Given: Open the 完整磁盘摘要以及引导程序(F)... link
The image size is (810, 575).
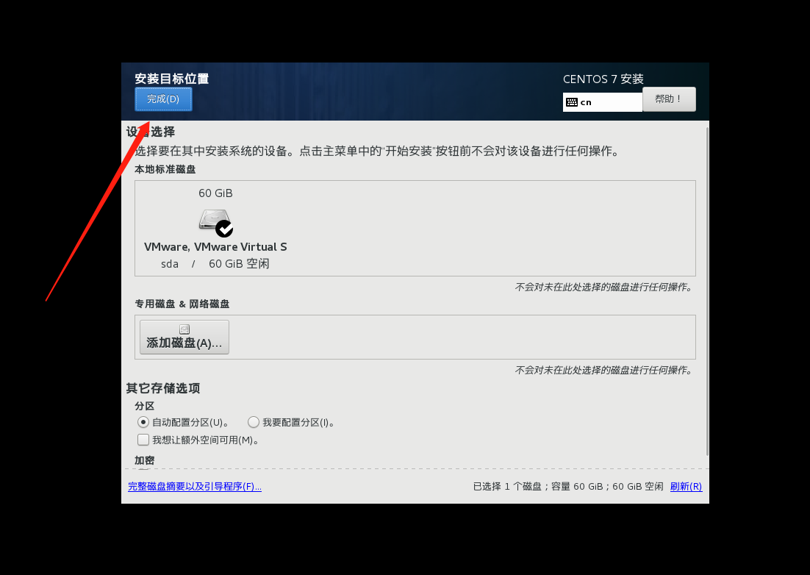Looking at the screenshot, I should pyautogui.click(x=195, y=486).
